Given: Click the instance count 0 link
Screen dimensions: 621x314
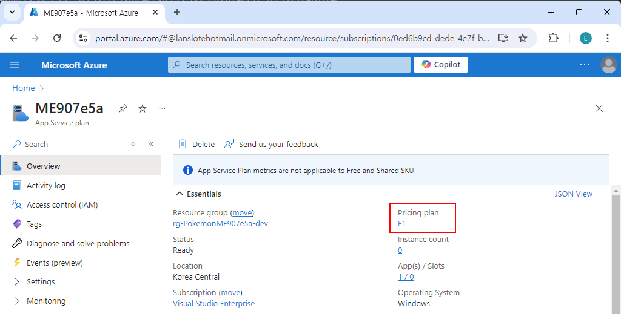Looking at the screenshot, I should coord(400,250).
